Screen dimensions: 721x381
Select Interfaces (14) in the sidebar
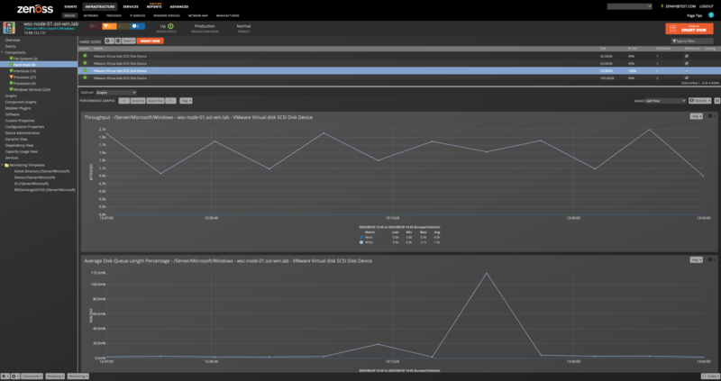tap(24, 71)
